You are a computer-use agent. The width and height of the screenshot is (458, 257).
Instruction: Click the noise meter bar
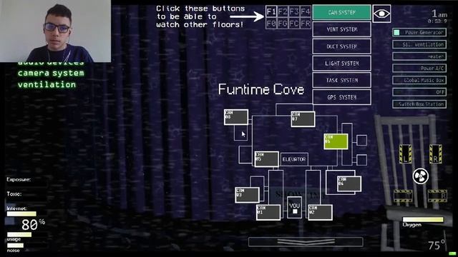[x=15, y=246]
